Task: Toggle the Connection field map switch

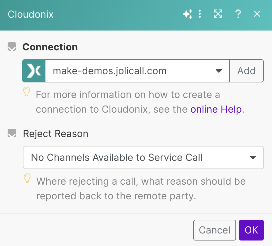Action: pyautogui.click(x=12, y=47)
